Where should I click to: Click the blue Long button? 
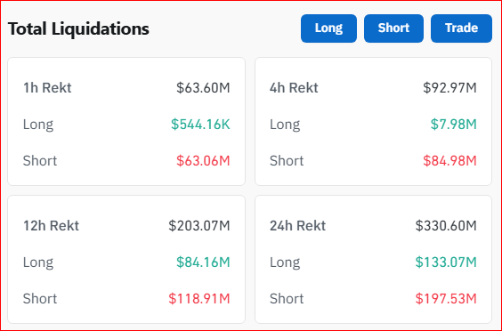click(328, 28)
